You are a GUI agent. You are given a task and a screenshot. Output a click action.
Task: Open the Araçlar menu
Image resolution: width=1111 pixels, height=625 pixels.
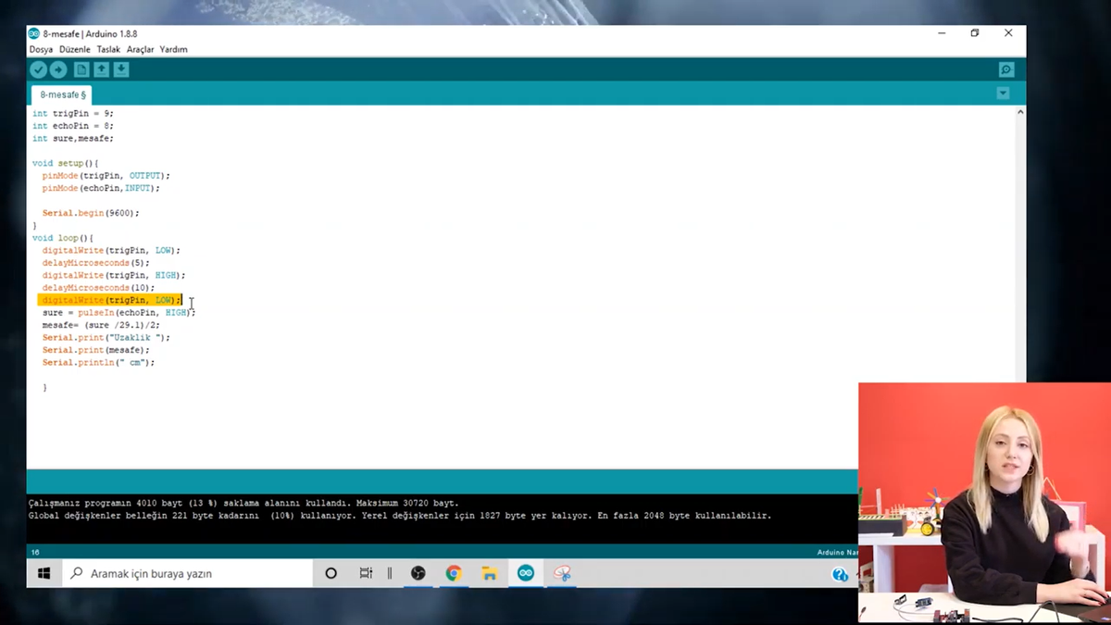(x=141, y=49)
